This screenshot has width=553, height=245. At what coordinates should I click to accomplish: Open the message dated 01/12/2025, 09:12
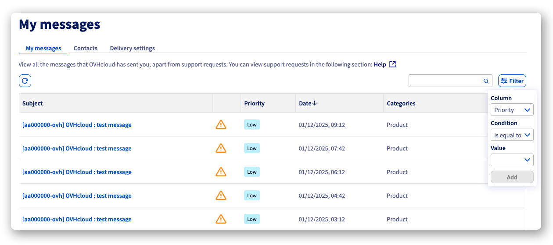[x=77, y=125]
